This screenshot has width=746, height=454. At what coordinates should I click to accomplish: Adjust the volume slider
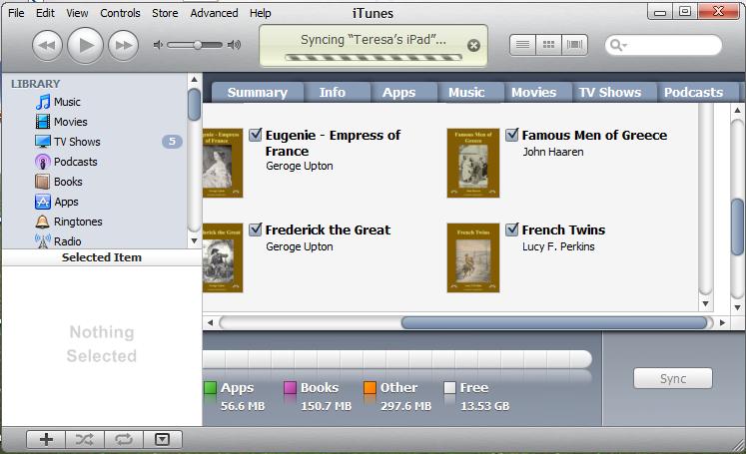pos(198,45)
